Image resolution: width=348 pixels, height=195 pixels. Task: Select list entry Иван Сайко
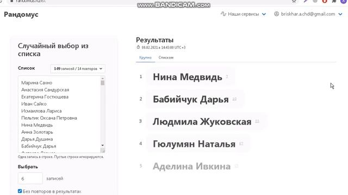34,104
